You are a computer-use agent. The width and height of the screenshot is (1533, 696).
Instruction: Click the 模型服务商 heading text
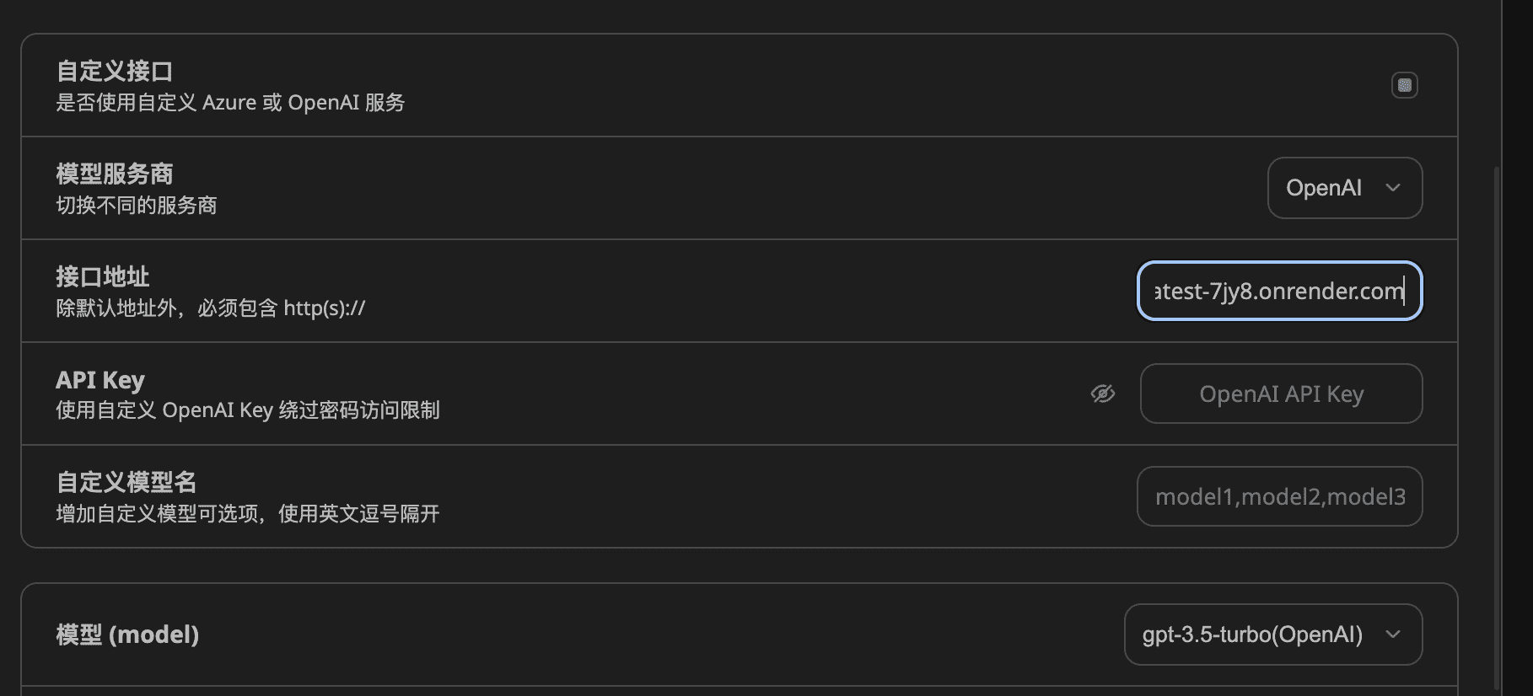(115, 174)
